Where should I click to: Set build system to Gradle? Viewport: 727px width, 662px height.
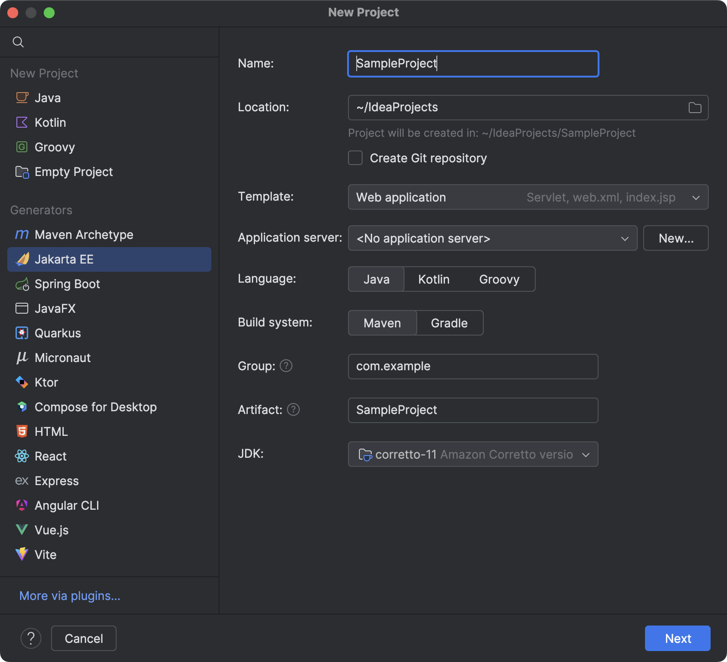point(449,323)
